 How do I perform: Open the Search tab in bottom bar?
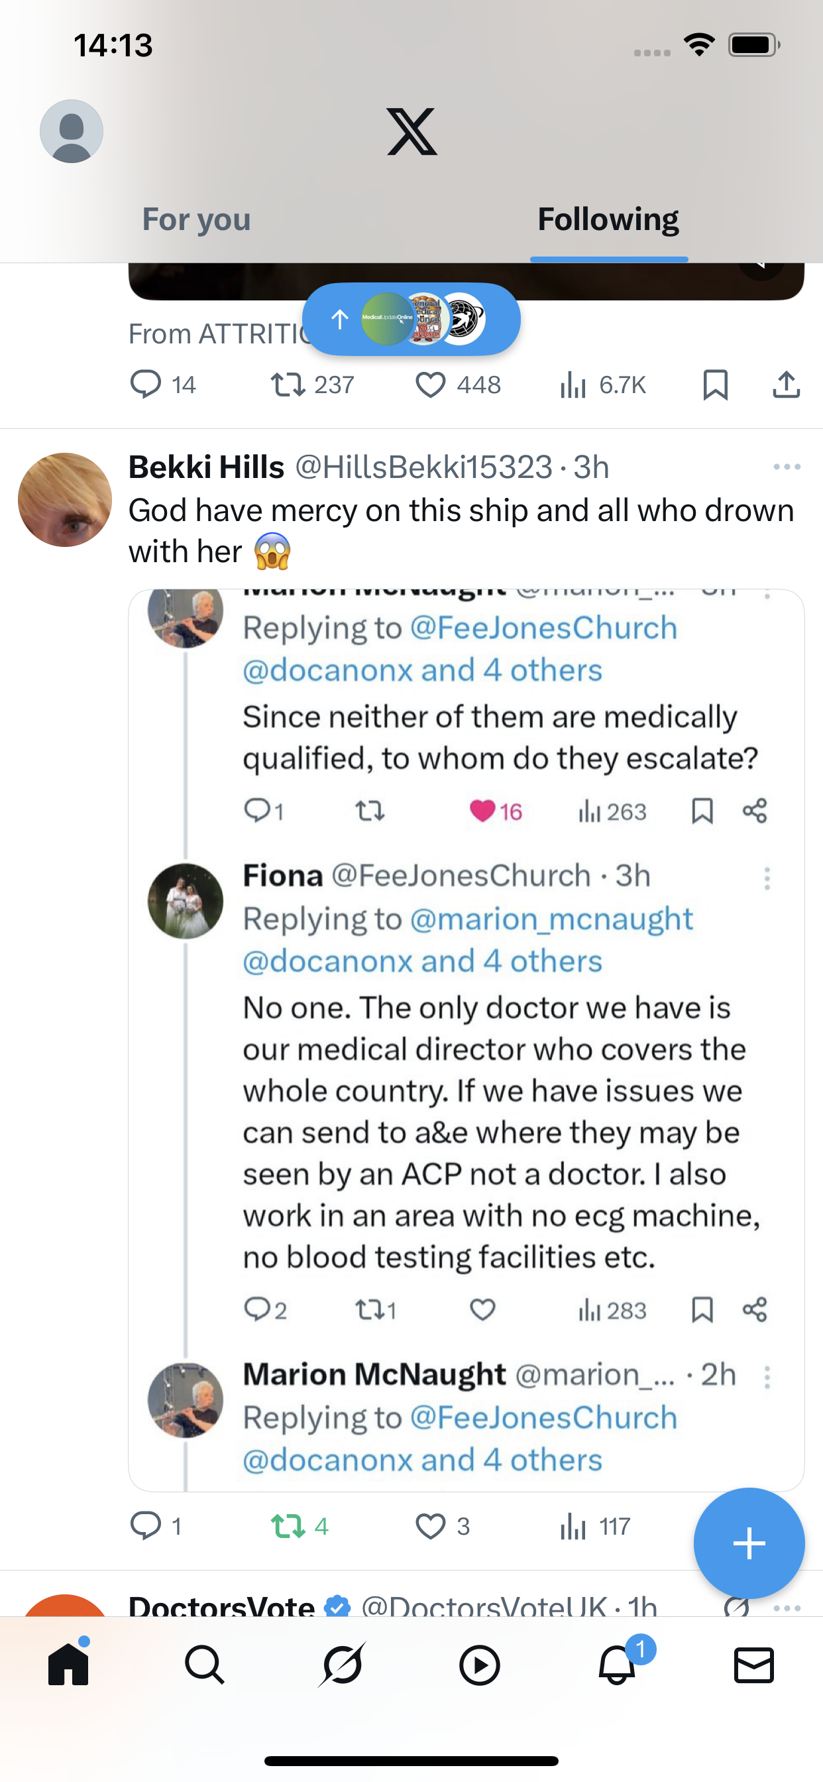coord(205,1665)
